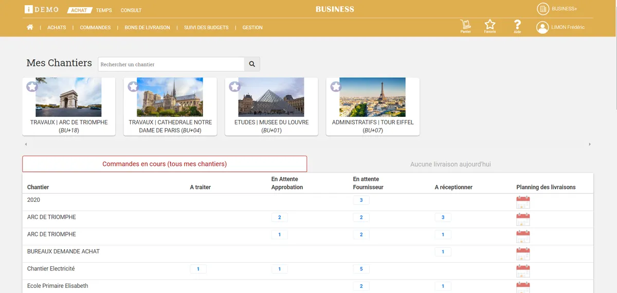
Task: Click the 5 badge for Chantier Electricité
Action: (361, 269)
